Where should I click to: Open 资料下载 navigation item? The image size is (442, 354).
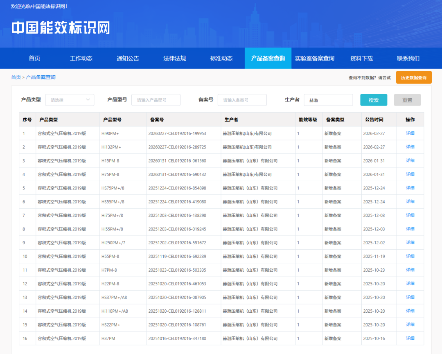(361, 59)
